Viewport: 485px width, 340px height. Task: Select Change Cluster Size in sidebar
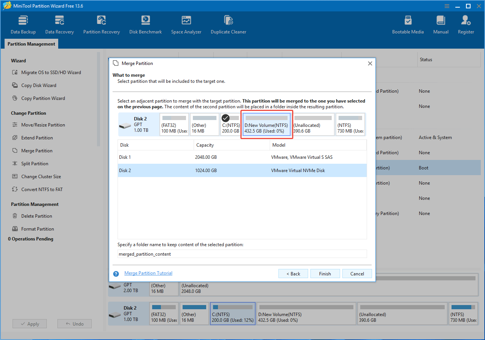click(x=37, y=177)
